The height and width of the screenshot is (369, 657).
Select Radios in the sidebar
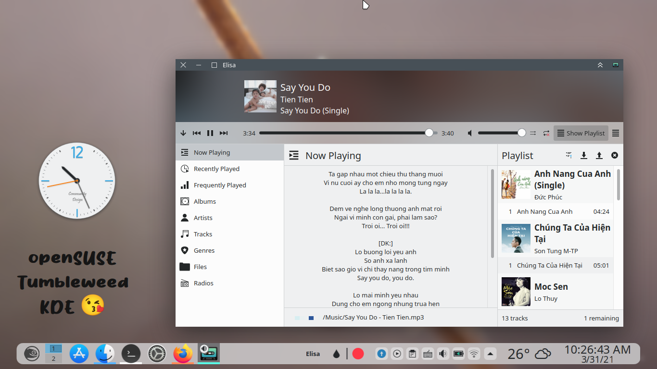pos(230,283)
